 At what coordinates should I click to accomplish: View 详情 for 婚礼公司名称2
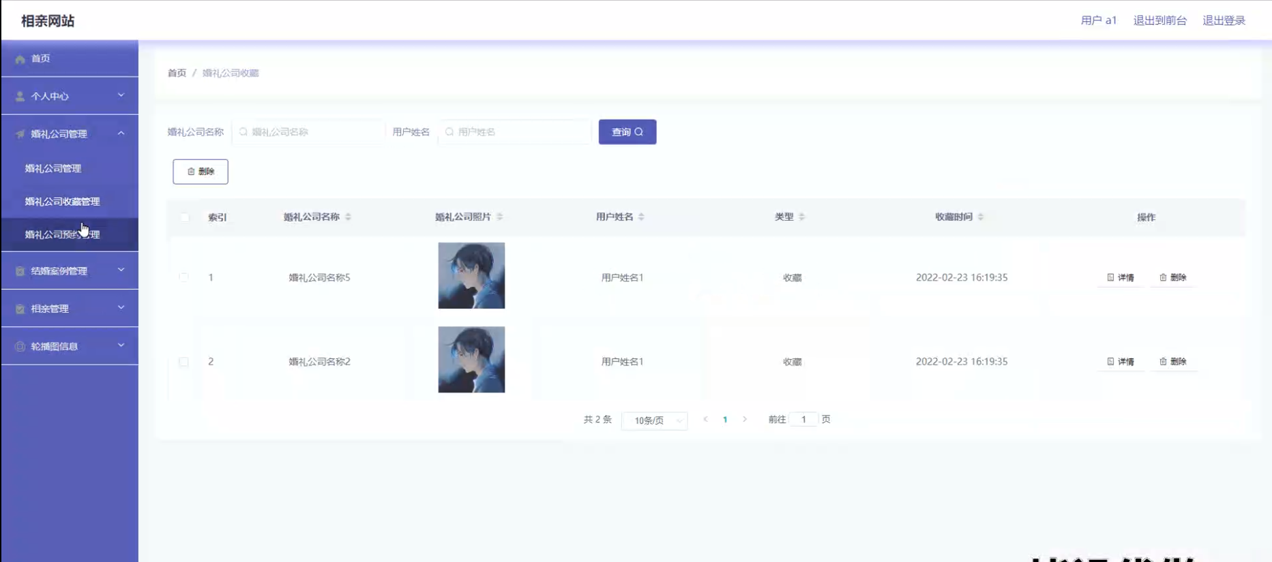(1121, 362)
